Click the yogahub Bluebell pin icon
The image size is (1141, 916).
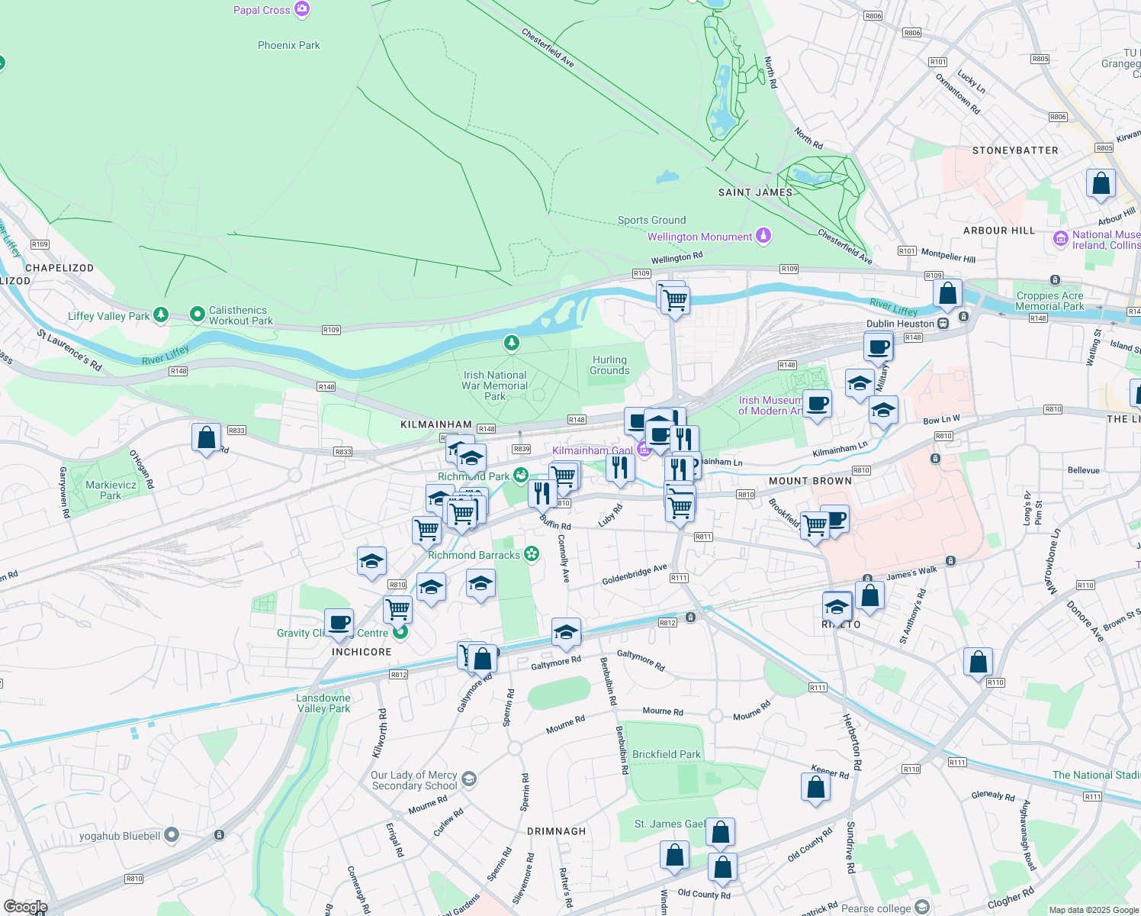click(x=172, y=835)
